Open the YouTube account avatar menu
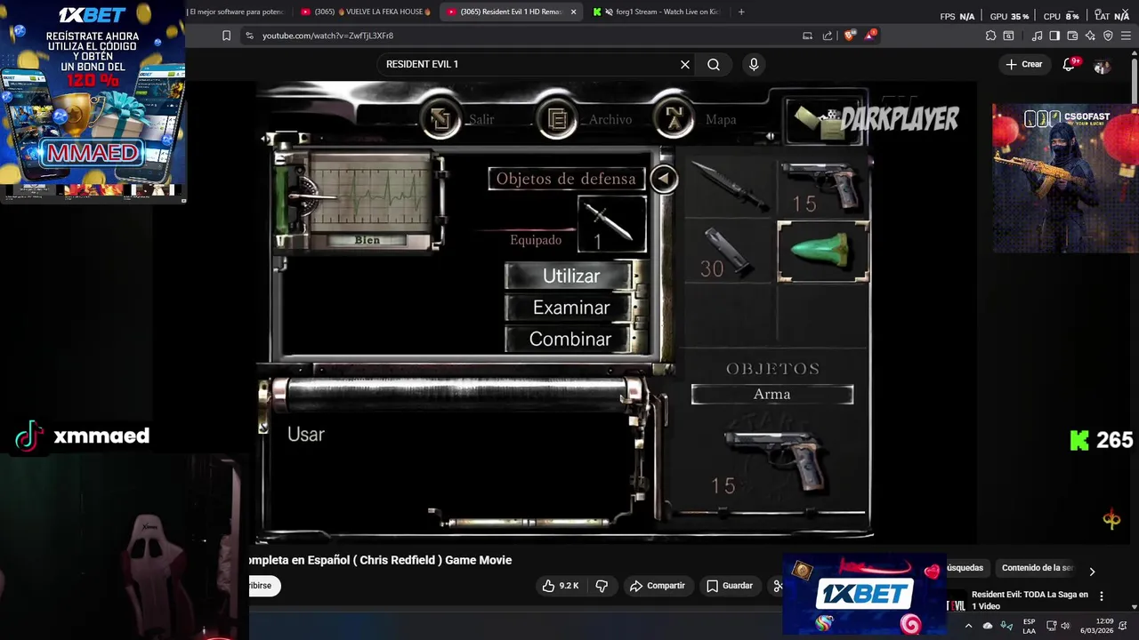The image size is (1139, 640). click(x=1103, y=65)
